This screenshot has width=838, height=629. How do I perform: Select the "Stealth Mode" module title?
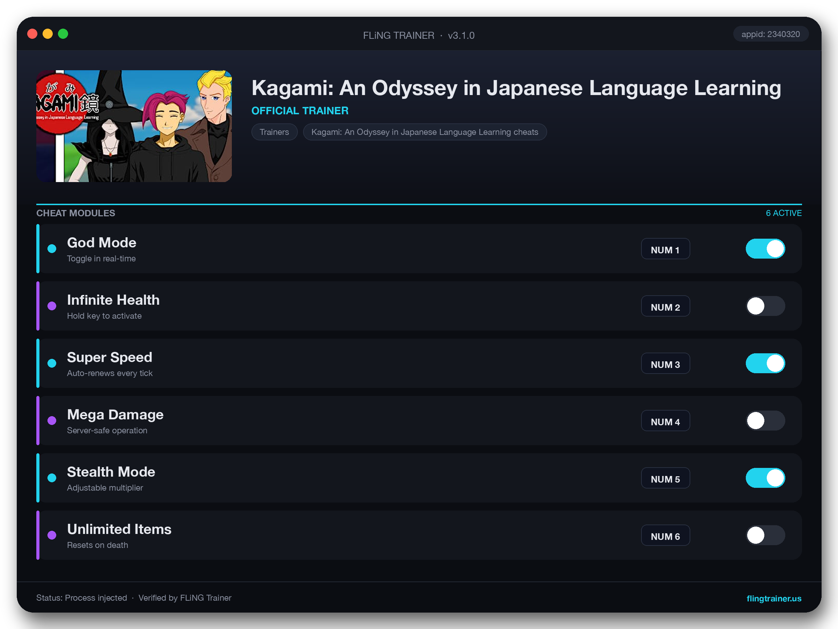(111, 472)
